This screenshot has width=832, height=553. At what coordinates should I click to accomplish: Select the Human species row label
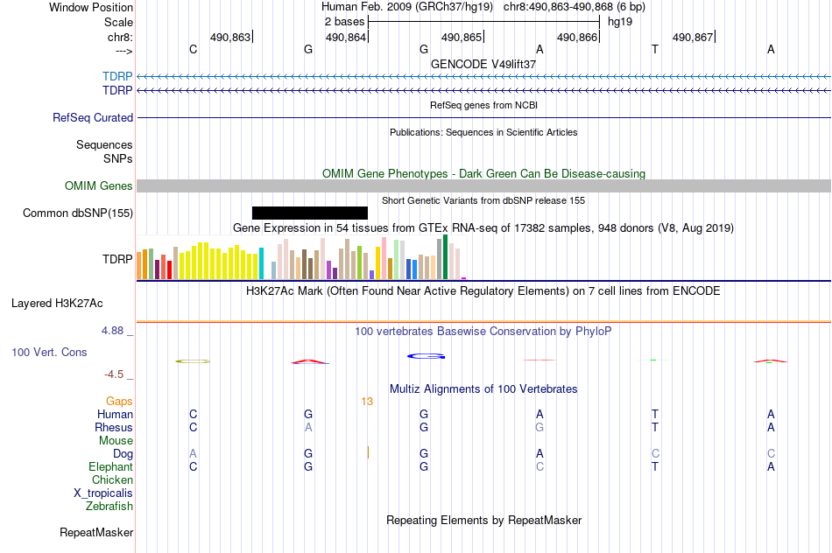[x=115, y=414]
